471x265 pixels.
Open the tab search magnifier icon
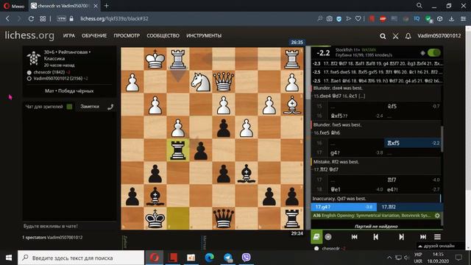click(x=419, y=5)
